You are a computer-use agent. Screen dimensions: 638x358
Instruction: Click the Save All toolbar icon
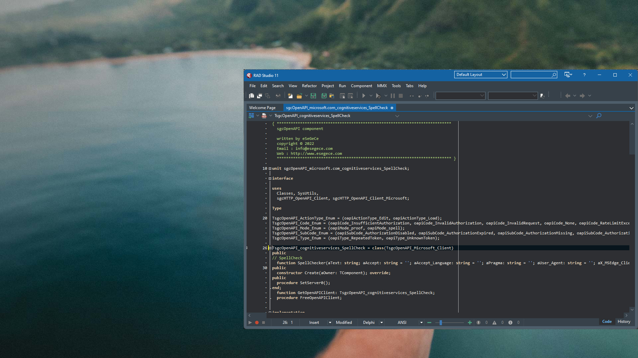(324, 96)
